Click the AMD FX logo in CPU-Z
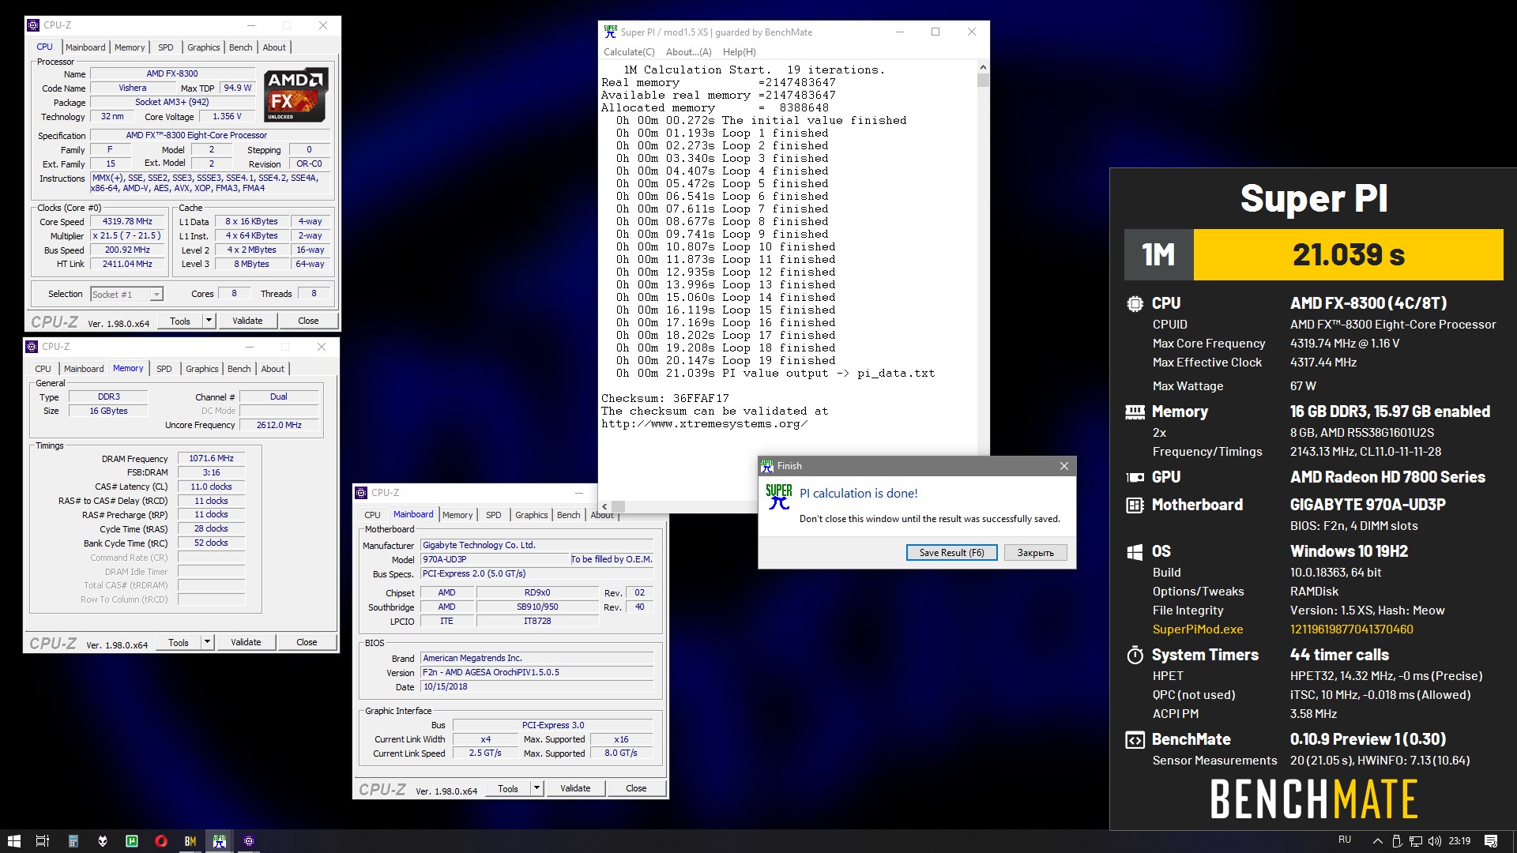 296,95
